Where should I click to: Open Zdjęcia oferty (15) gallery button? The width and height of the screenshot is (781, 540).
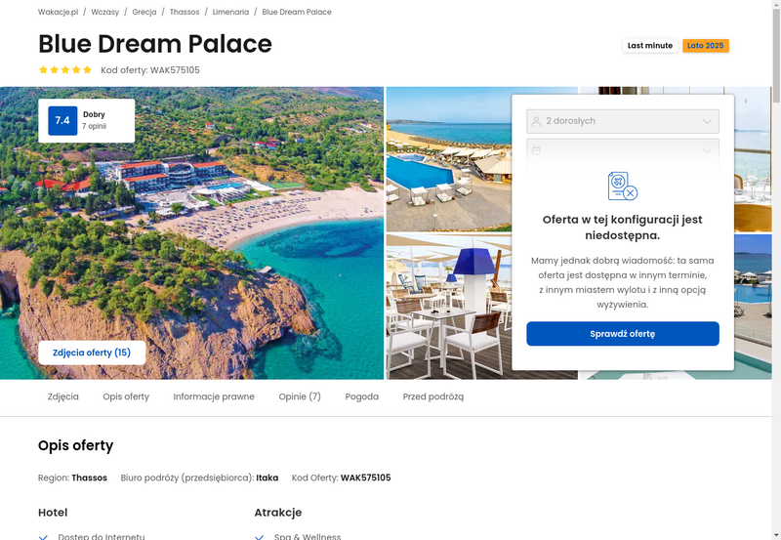pos(92,353)
